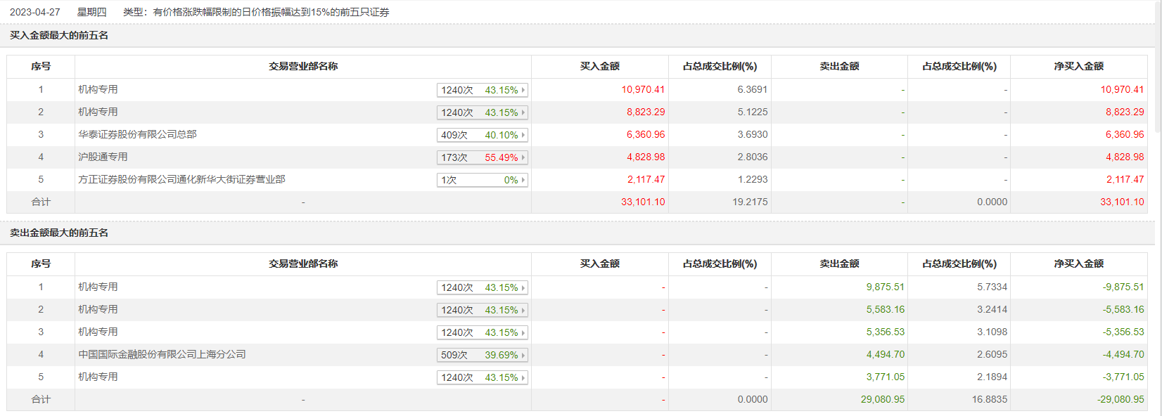Screen dimensions: 1162x416
Task: Open the 409次 40.10% stats box
Action: point(479,135)
